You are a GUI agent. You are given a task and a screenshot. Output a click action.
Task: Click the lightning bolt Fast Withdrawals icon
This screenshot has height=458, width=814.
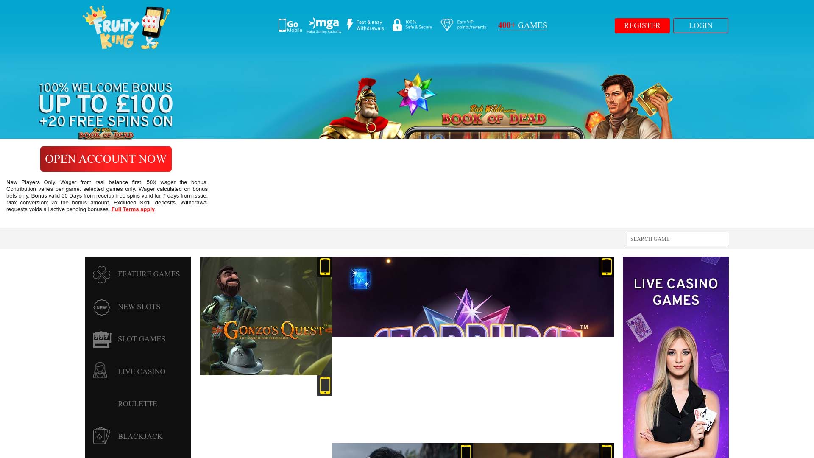coord(349,25)
